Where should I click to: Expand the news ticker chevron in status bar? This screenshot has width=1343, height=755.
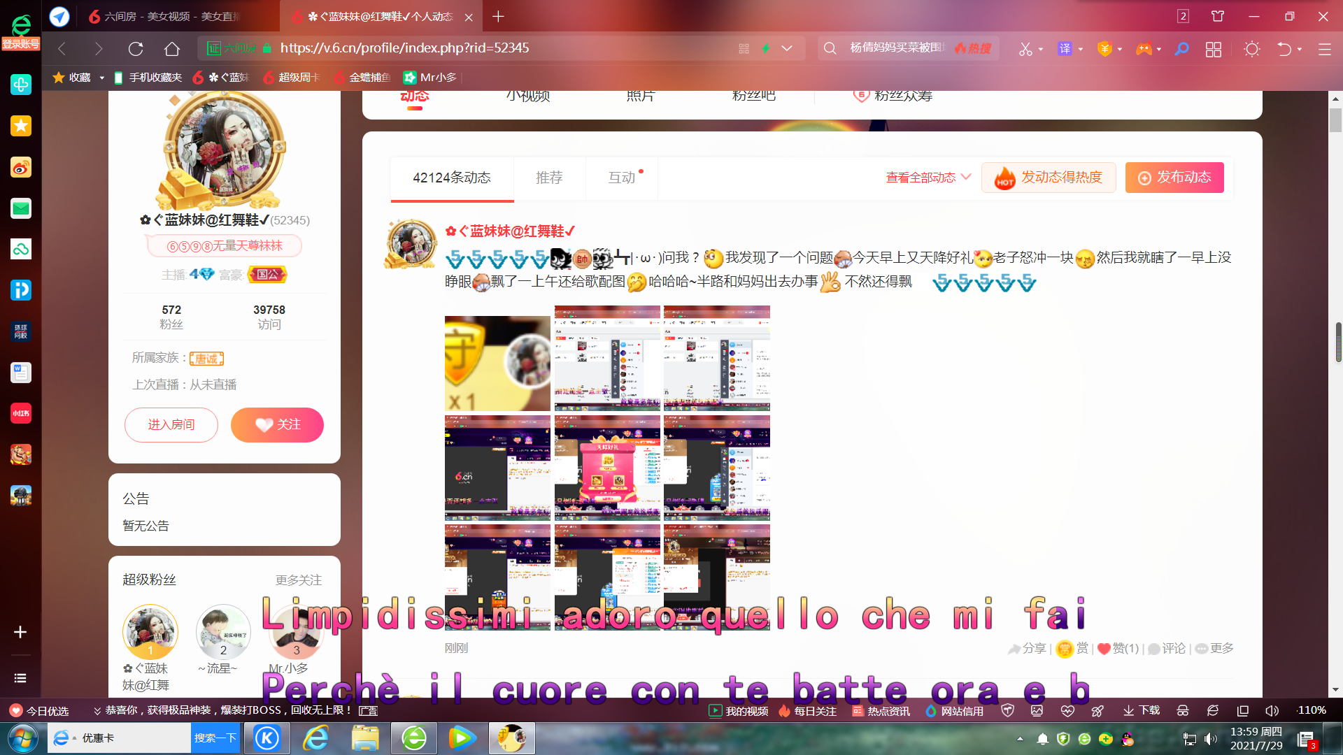[97, 711]
